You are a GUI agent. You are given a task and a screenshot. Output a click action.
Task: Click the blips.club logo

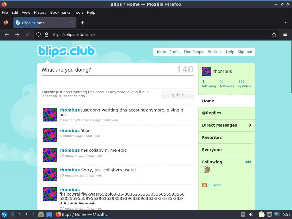(x=66, y=51)
